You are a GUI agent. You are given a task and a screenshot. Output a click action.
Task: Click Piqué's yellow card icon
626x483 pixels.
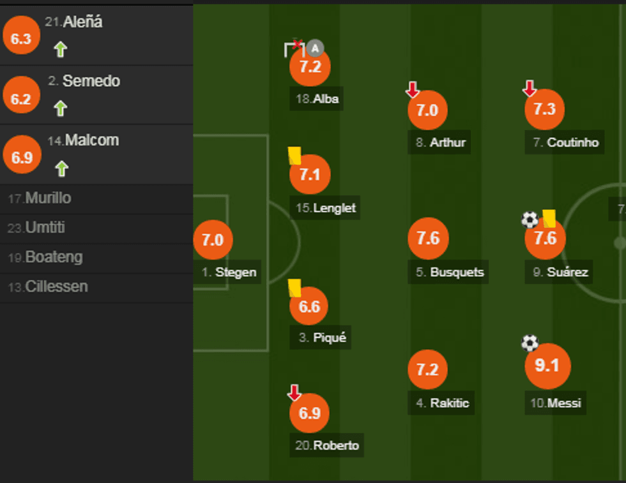[294, 287]
